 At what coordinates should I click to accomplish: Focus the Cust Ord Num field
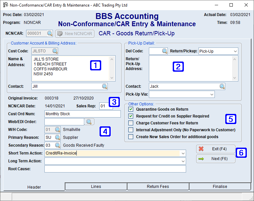pos(83,114)
